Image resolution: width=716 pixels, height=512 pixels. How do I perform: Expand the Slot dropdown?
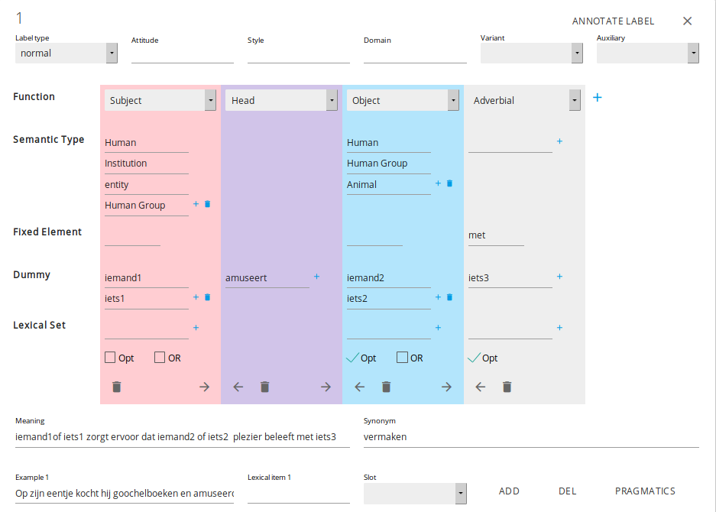pyautogui.click(x=415, y=494)
